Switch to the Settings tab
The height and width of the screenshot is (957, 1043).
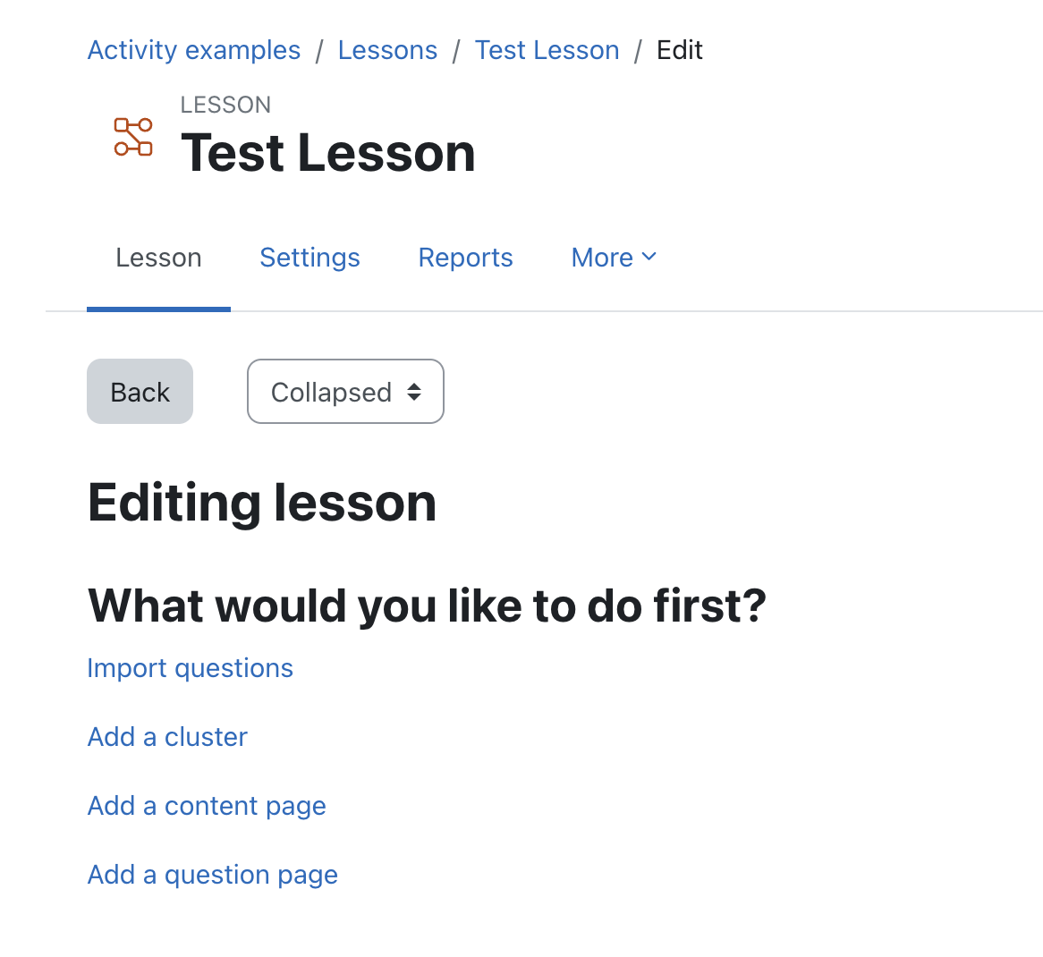pyautogui.click(x=310, y=258)
